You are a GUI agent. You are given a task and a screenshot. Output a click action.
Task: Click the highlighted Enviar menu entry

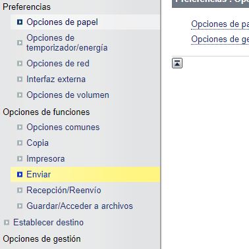pyautogui.click(x=85, y=175)
